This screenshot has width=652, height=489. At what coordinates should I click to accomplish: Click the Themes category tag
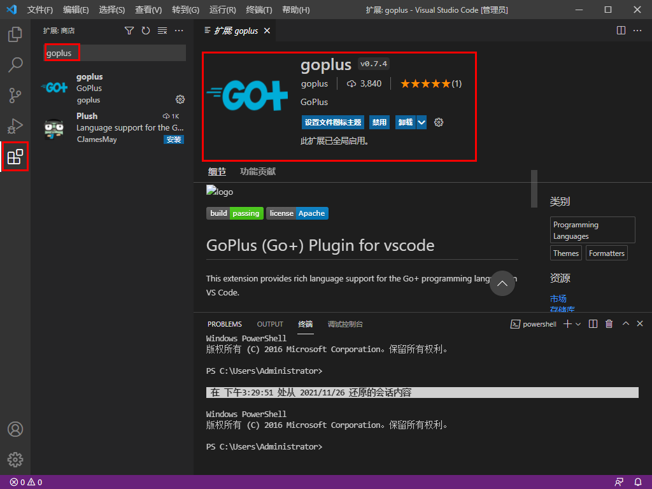(x=566, y=253)
